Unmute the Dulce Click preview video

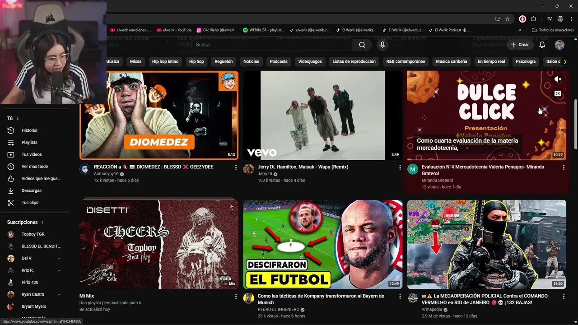point(558,79)
